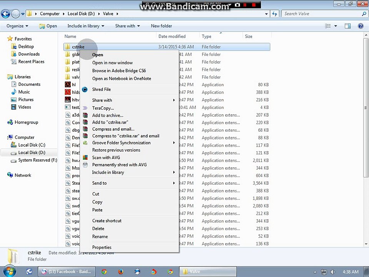Choose Restore previous versions
The image size is (369, 277).
pyautogui.click(x=116, y=150)
